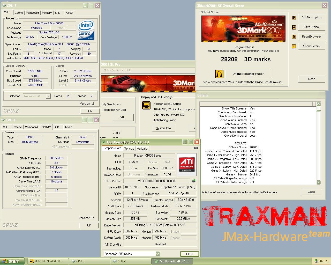
Task: Click the Details list scrollbar thumb
Action: click(x=319, y=111)
